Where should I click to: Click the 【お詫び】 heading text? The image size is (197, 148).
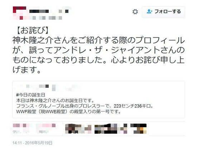(32, 30)
